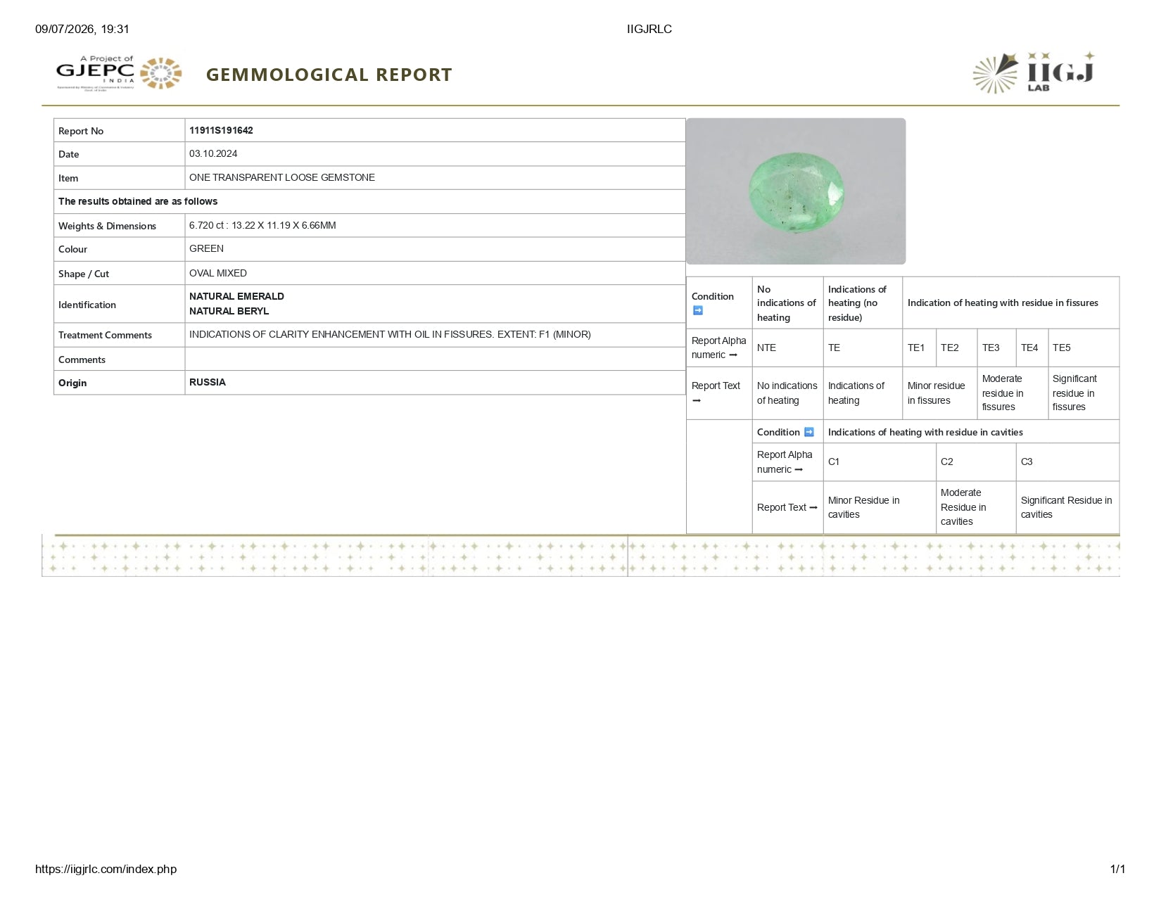This screenshot has height=897, width=1161.
Task: Open the iigjrlc.com index.php footer URL
Action: click(x=106, y=869)
